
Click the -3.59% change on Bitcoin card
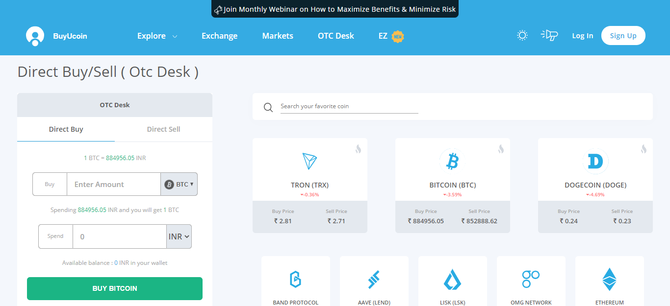pyautogui.click(x=452, y=194)
